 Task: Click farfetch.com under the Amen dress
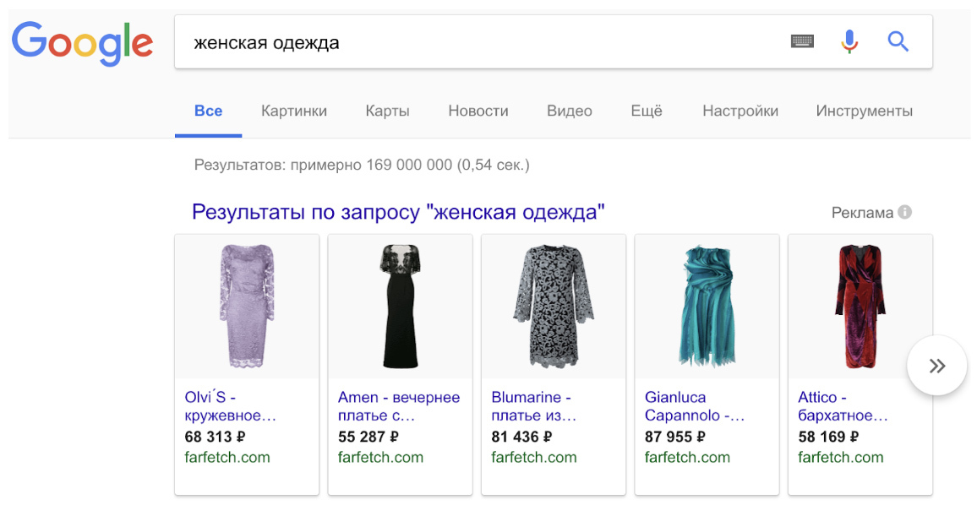(380, 458)
